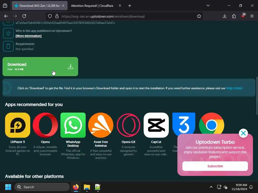Open the Windows Start menu

pos(8,187)
